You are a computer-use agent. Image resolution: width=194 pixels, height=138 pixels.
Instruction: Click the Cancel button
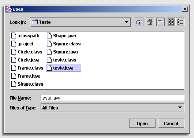pos(171,123)
